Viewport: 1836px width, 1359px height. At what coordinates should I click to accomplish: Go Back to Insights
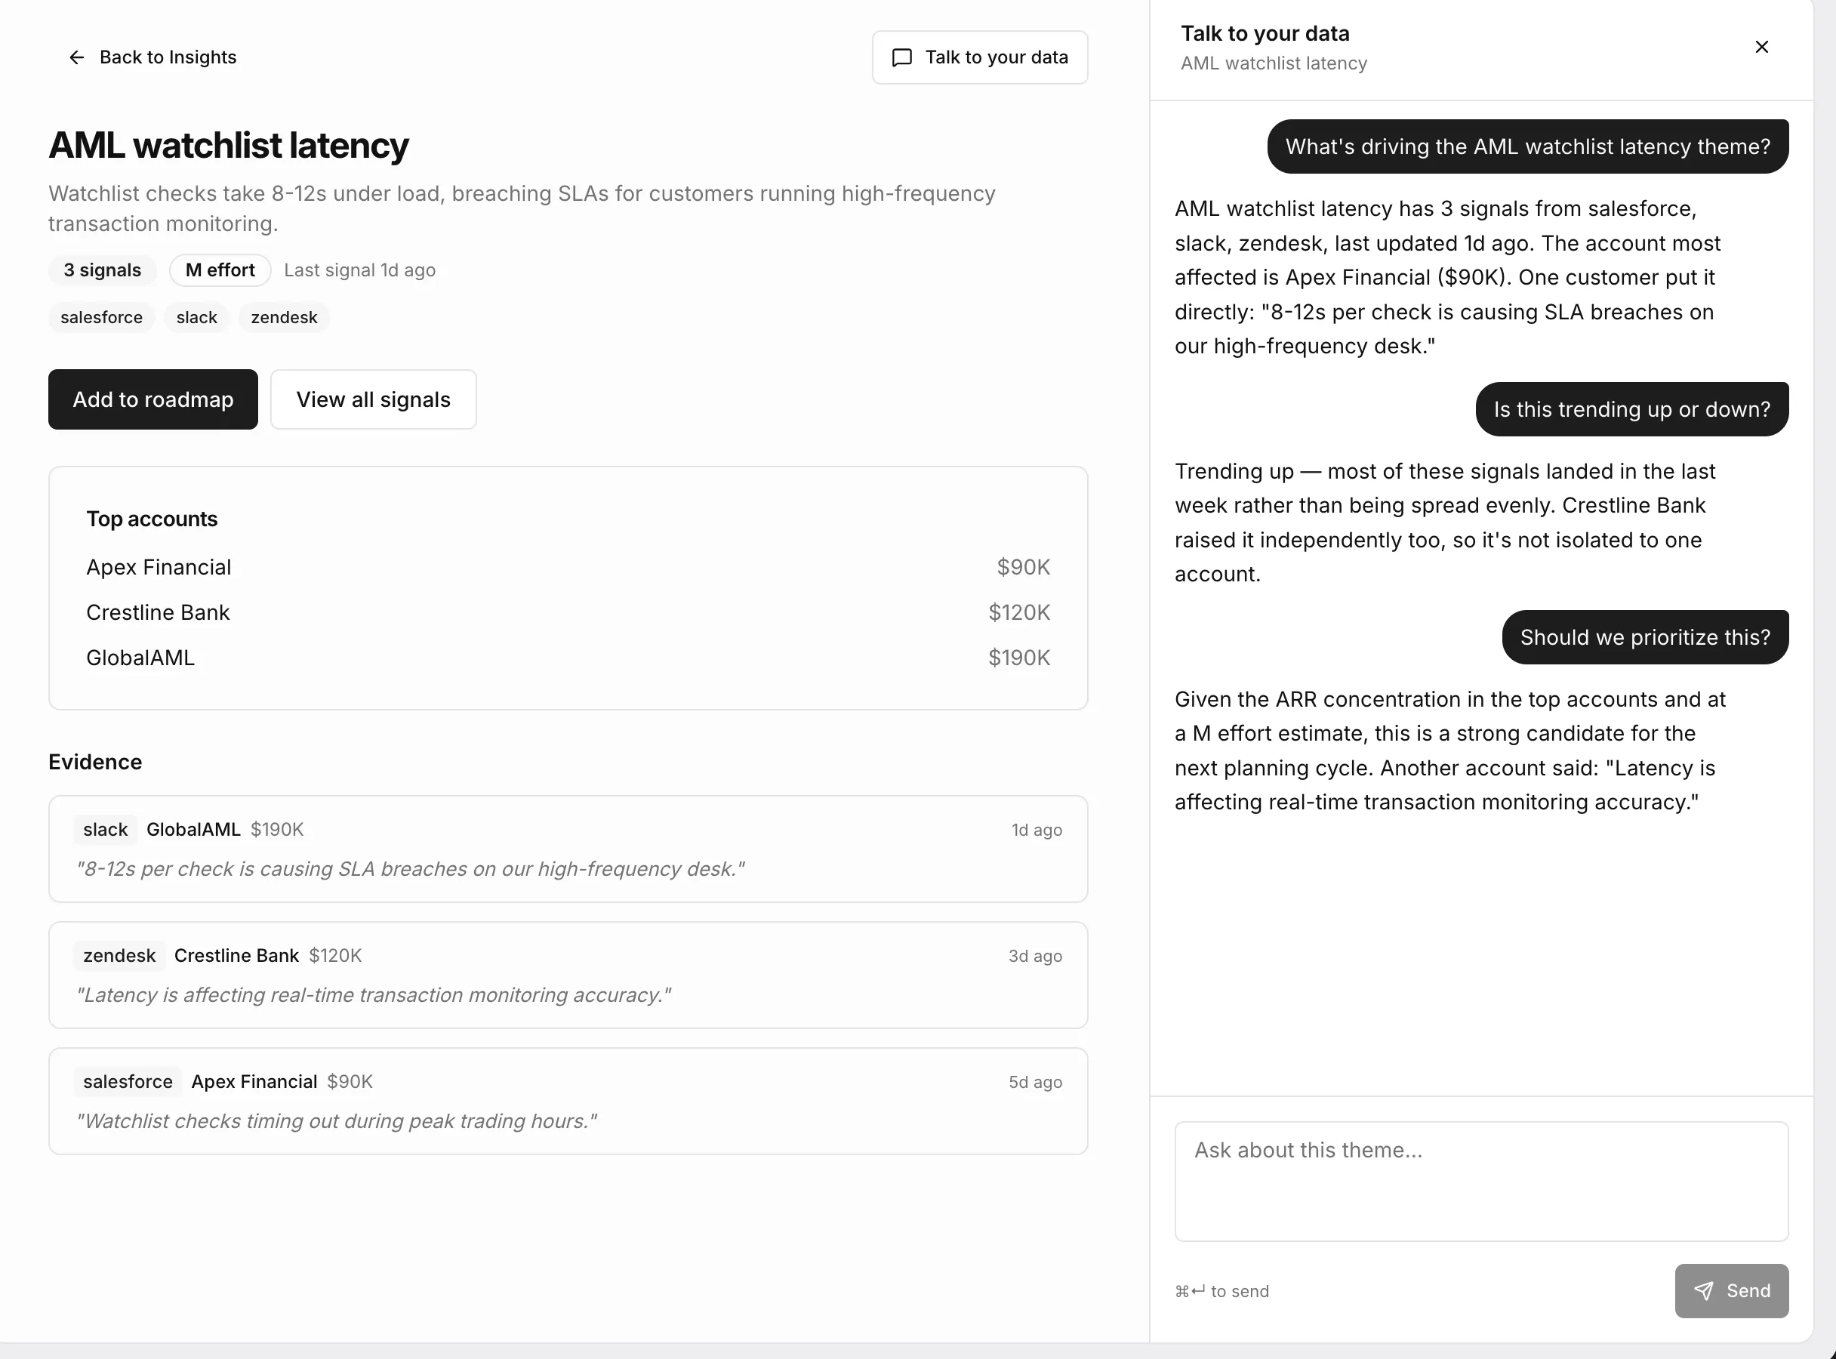point(152,57)
